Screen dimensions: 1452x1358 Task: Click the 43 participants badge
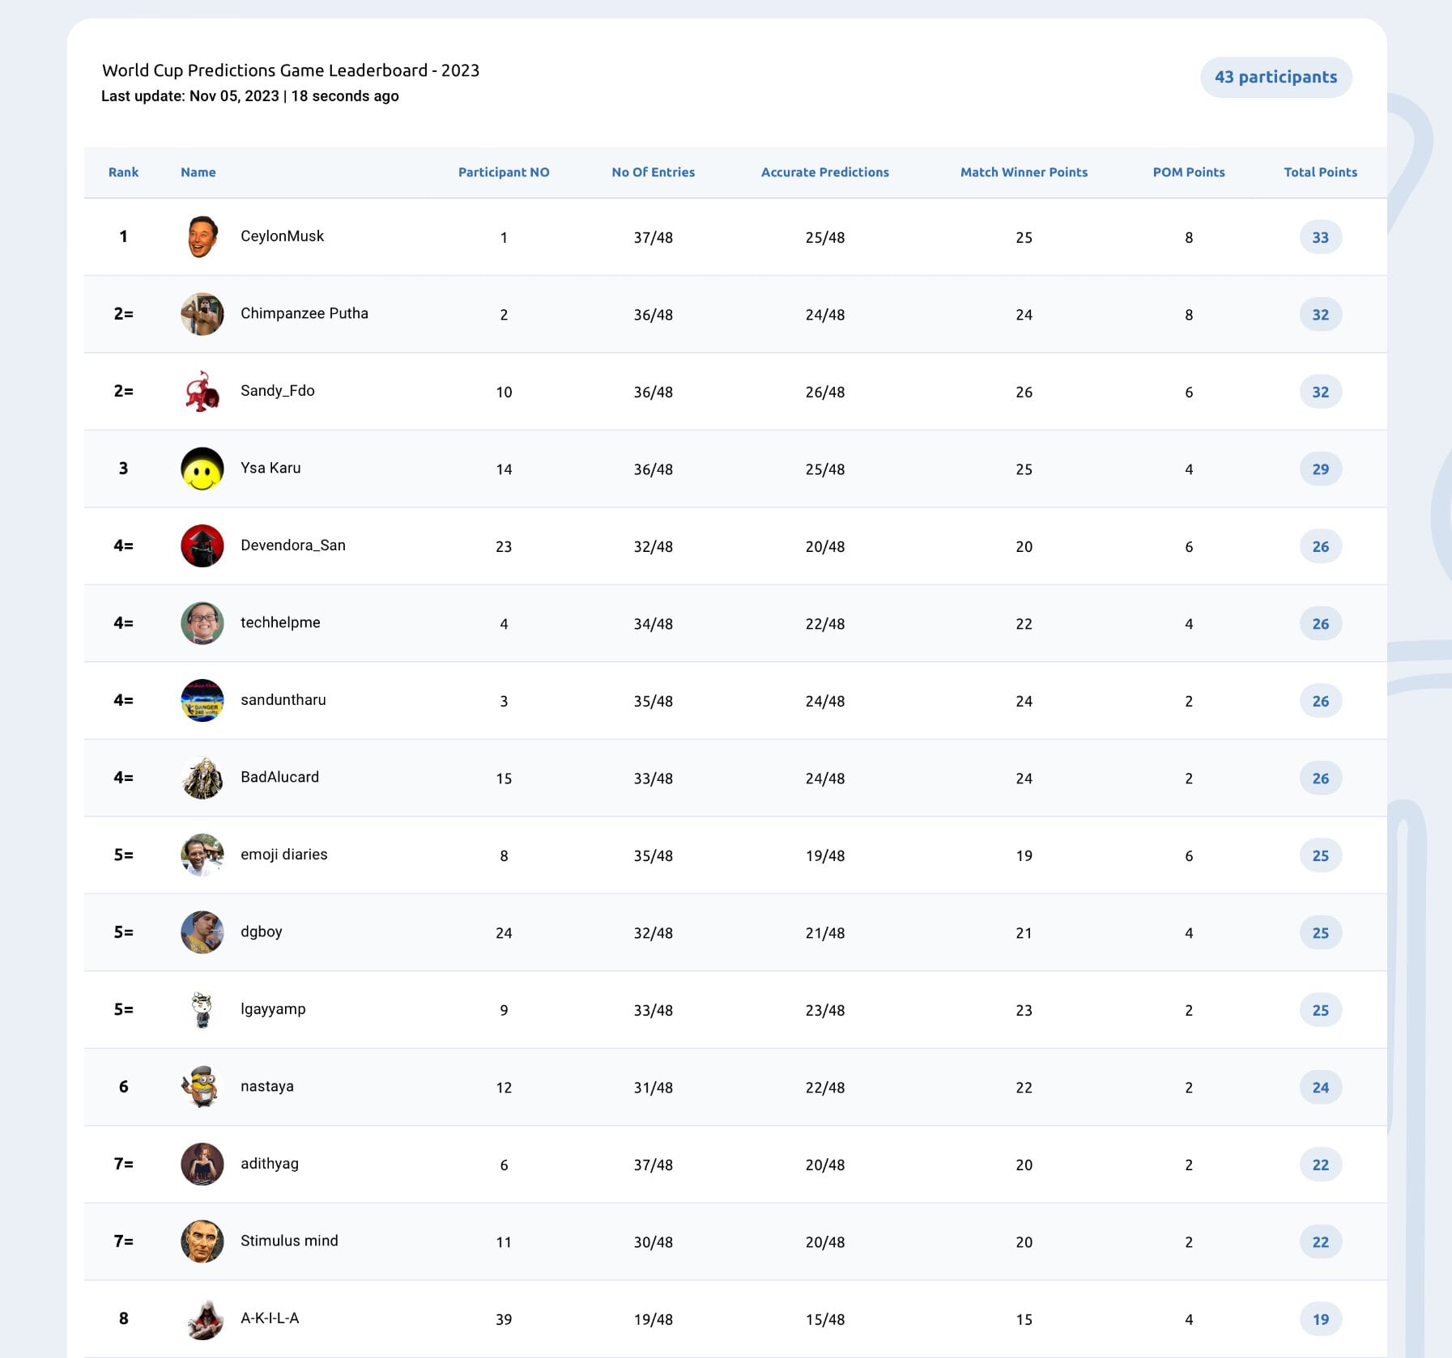pyautogui.click(x=1275, y=77)
